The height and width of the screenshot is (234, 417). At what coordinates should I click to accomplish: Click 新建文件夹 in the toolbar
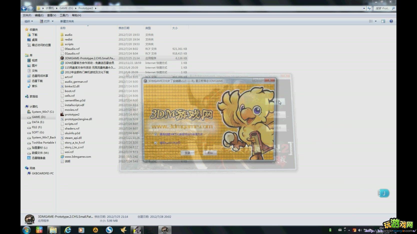point(67,21)
